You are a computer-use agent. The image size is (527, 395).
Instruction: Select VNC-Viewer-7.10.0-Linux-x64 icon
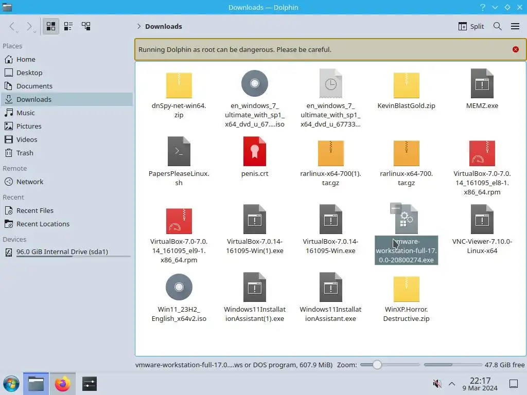482,219
